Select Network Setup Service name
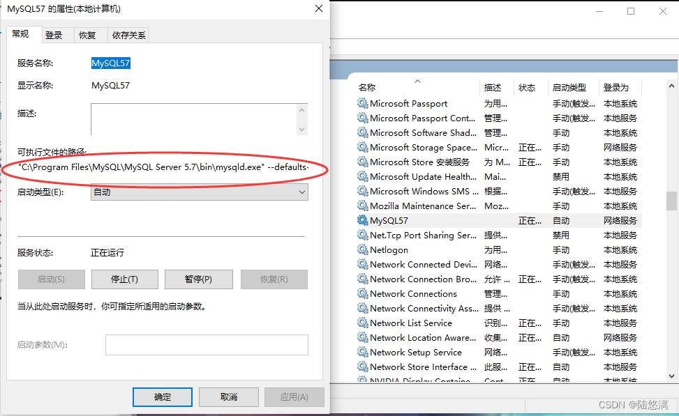Viewport: 679px width, 416px height. point(416,353)
